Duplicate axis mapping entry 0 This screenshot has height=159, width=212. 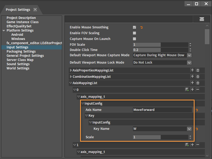(x=187, y=90)
